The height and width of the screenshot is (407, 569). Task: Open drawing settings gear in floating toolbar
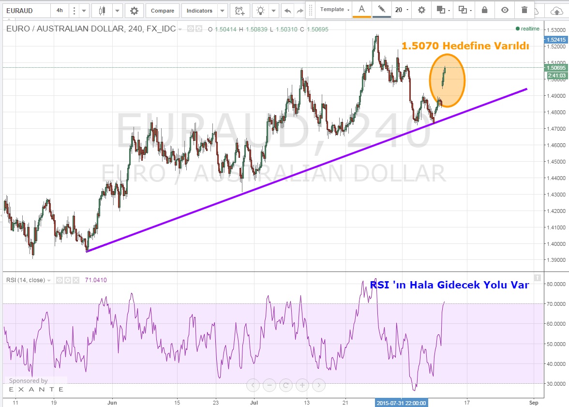point(421,10)
